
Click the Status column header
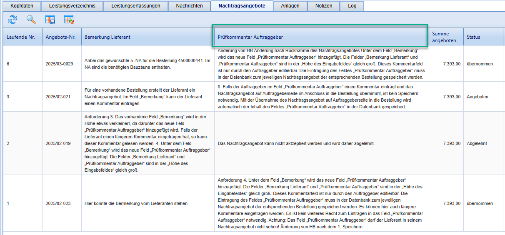point(473,37)
